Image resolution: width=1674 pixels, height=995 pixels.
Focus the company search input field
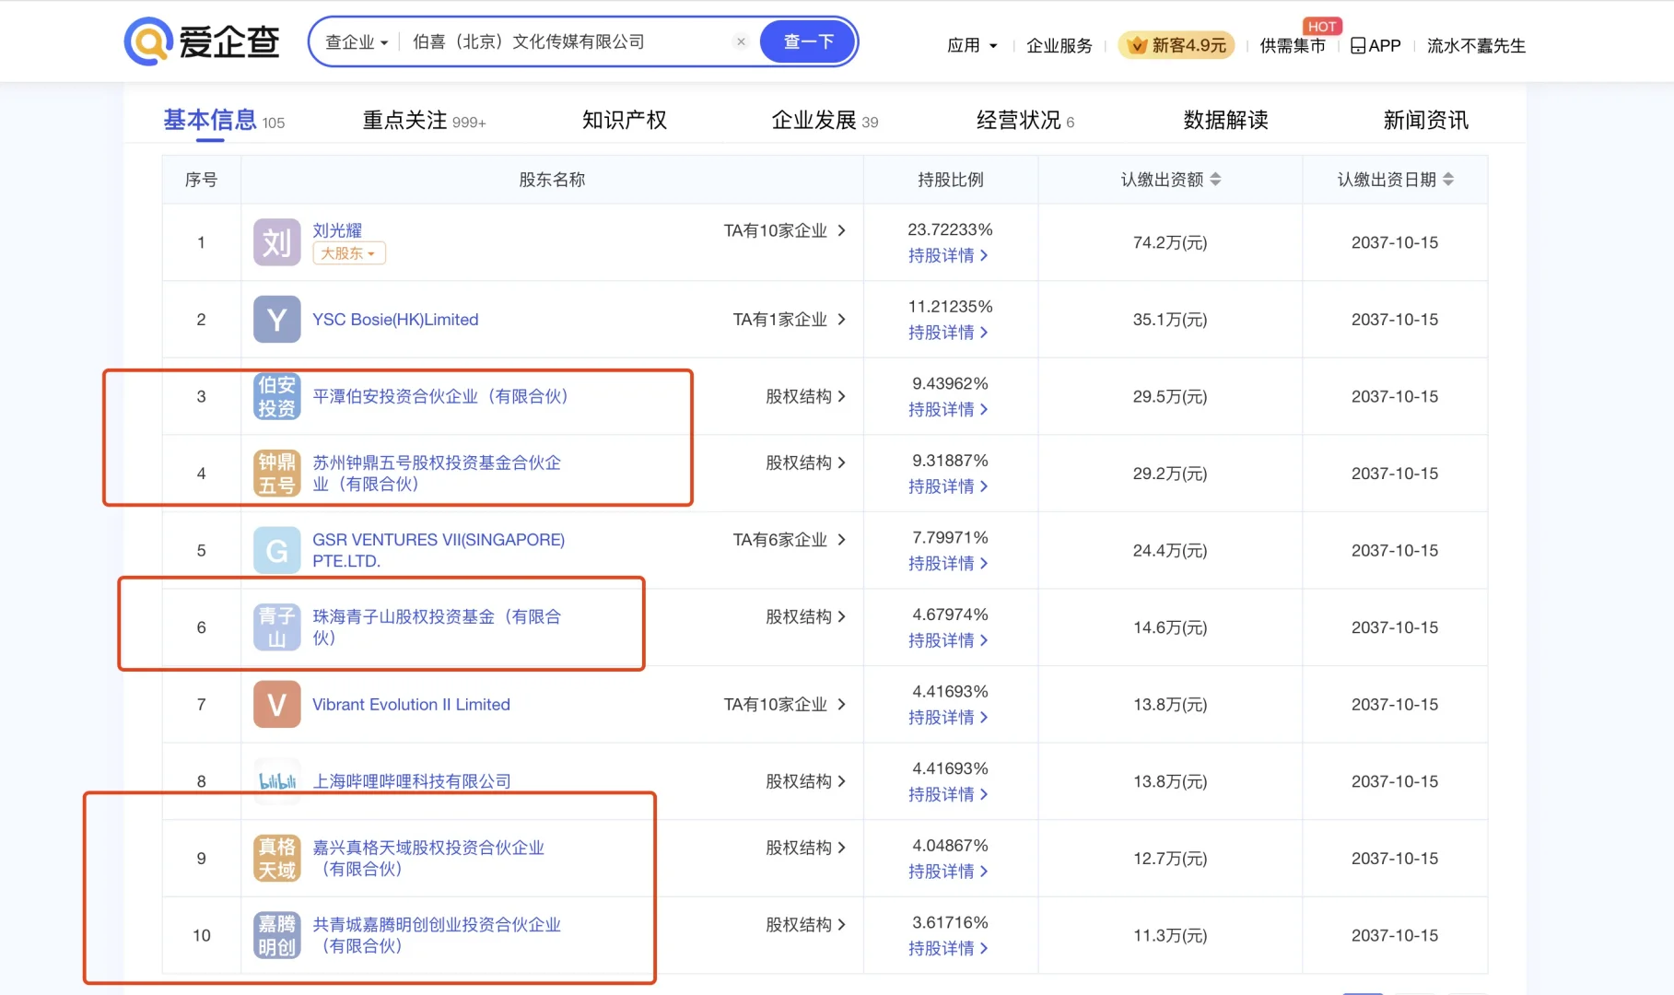[x=567, y=41]
